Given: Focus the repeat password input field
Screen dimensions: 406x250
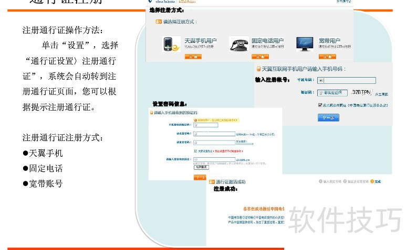Looking at the screenshot, I should pos(214,143).
